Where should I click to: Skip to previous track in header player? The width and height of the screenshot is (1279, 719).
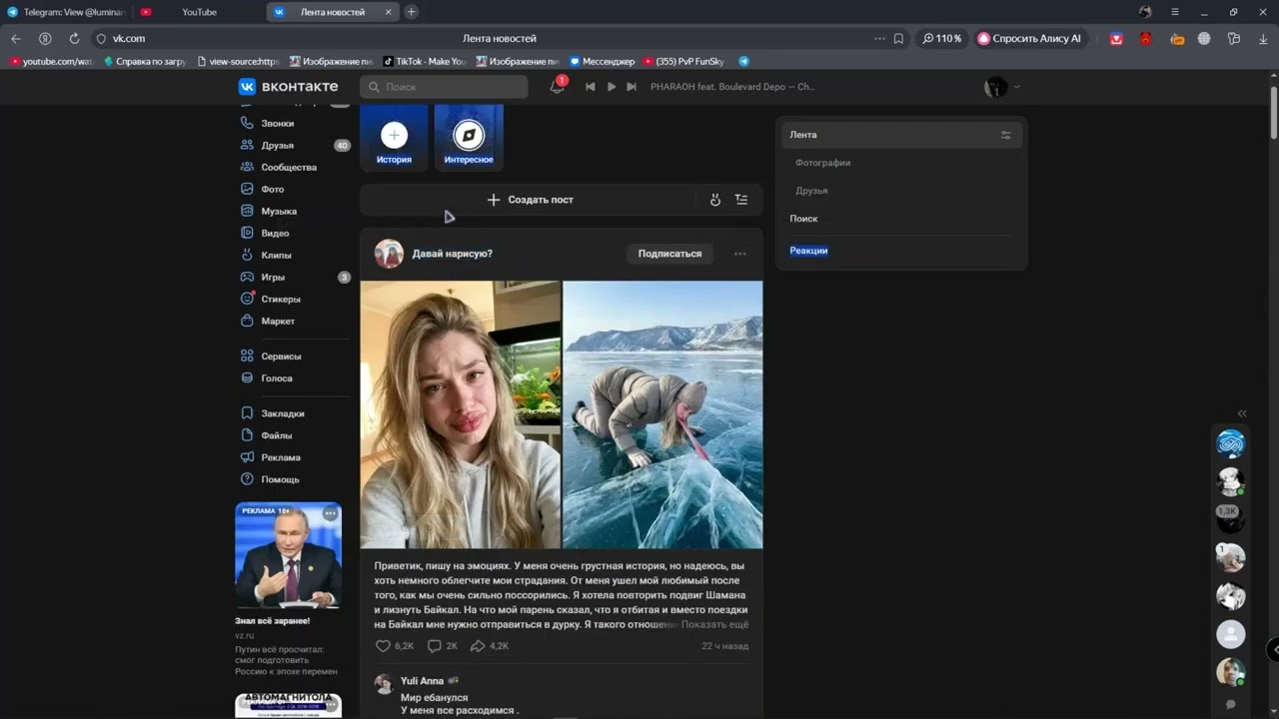click(x=590, y=87)
